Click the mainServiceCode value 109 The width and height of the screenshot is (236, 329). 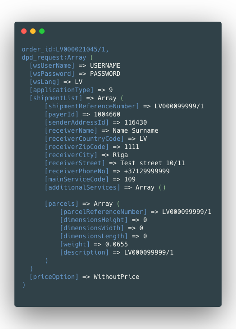(x=130, y=180)
